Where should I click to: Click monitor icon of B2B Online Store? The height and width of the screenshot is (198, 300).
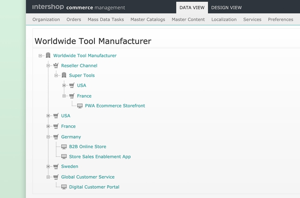pyautogui.click(x=64, y=147)
